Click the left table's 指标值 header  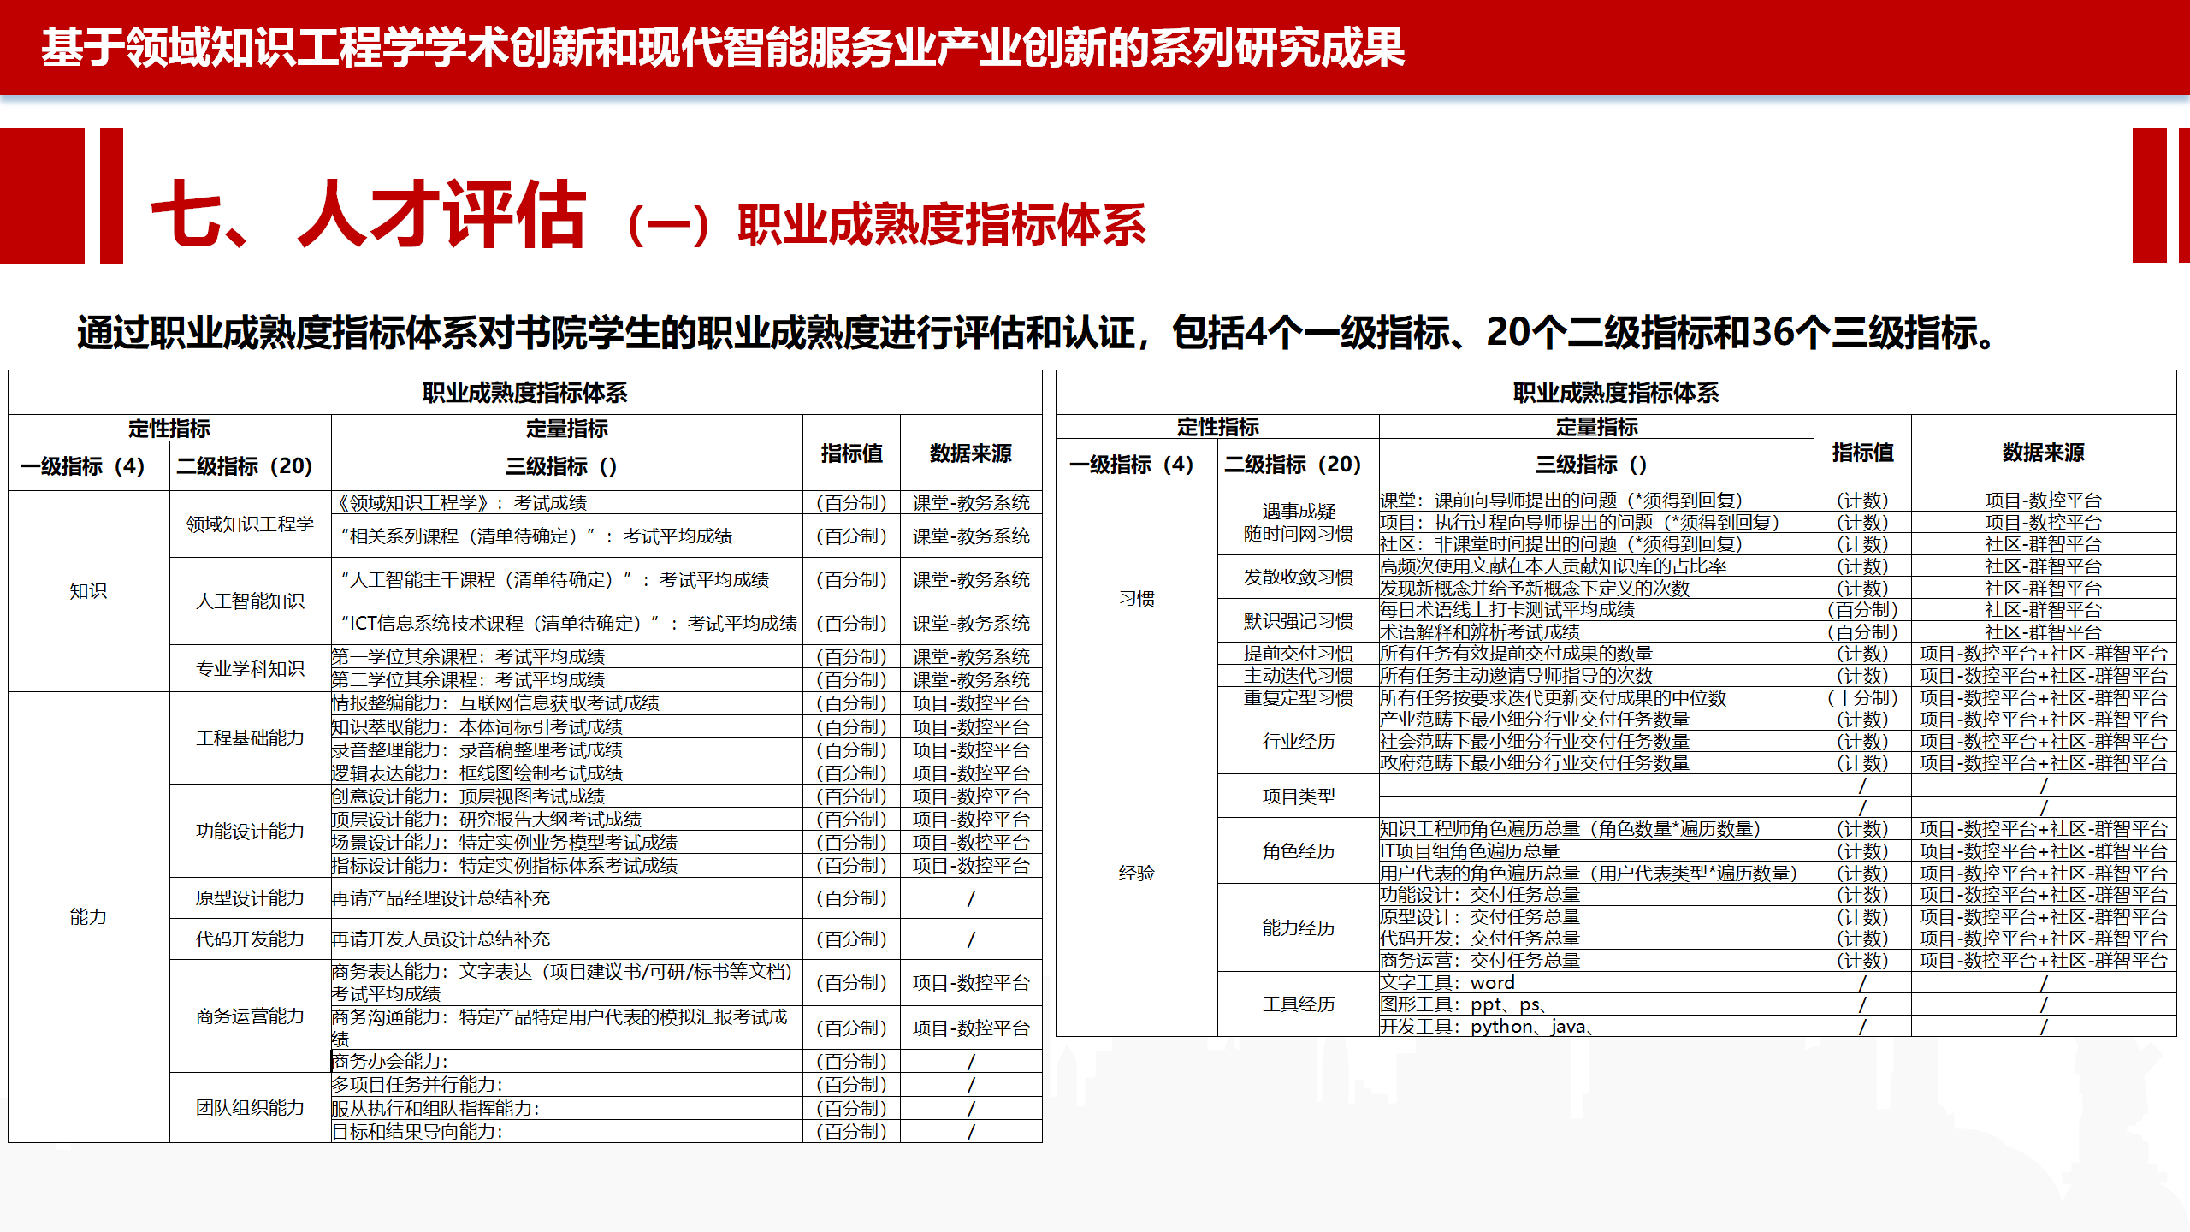[851, 453]
